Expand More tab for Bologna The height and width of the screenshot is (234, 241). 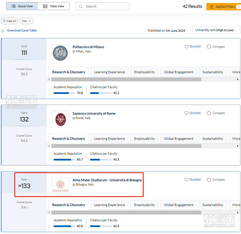point(235,205)
